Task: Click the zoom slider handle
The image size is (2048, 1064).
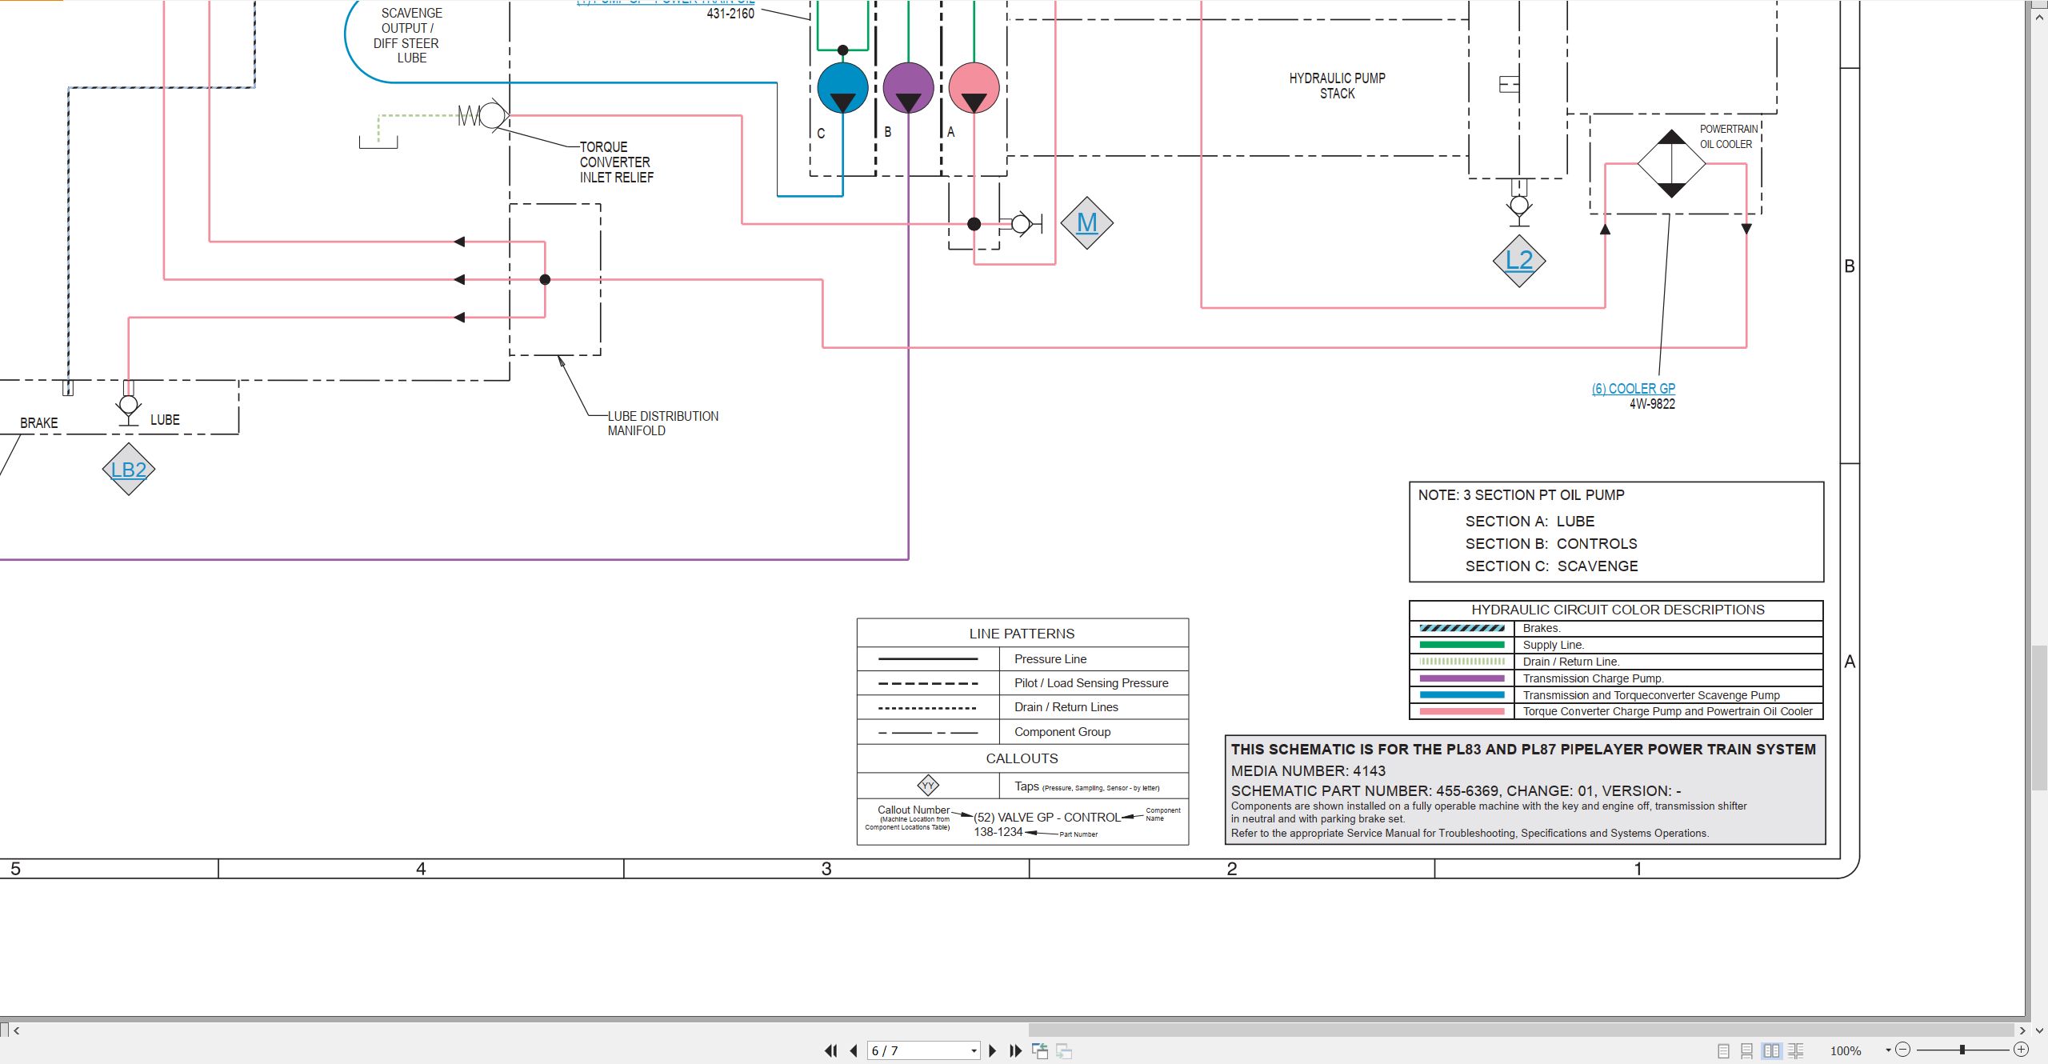Action: click(1962, 1050)
